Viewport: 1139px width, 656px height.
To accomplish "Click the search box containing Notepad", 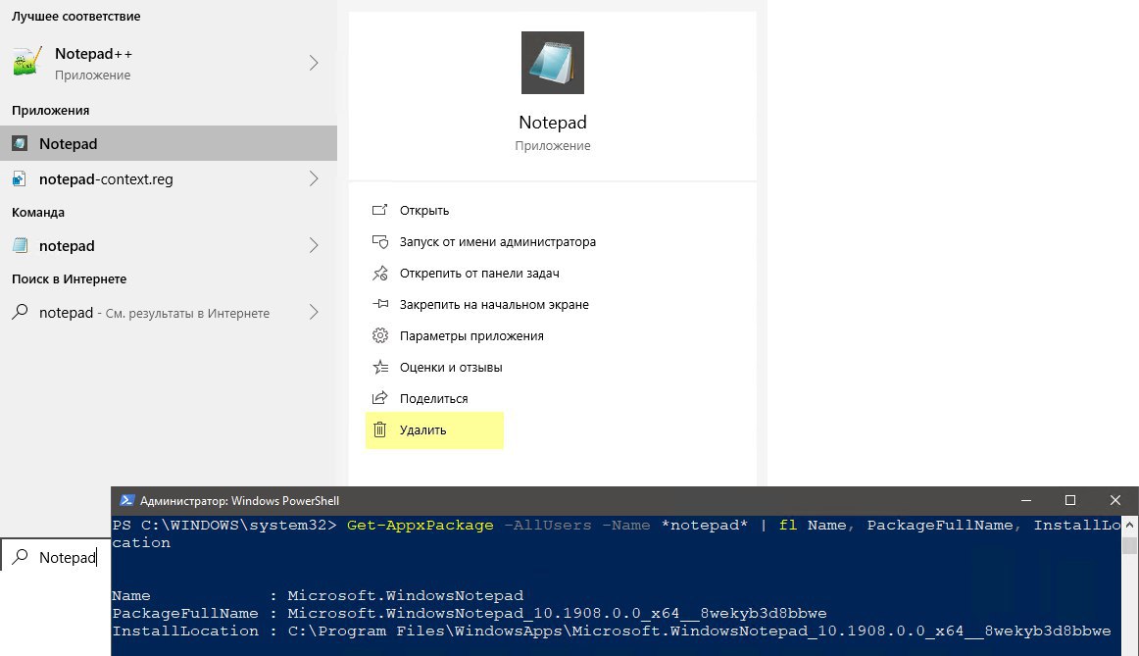I will click(55, 557).
